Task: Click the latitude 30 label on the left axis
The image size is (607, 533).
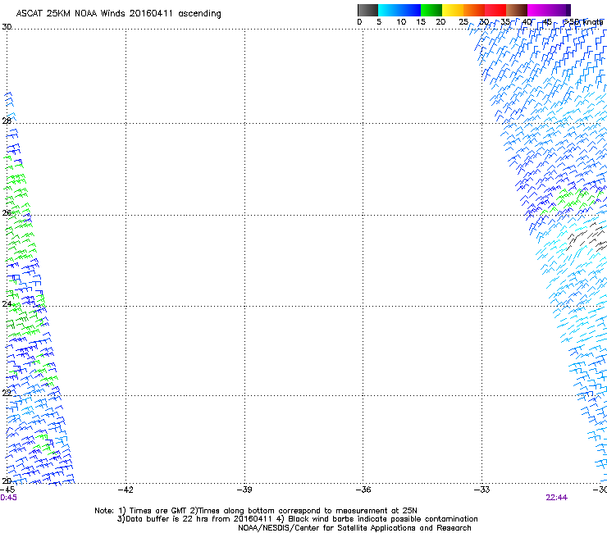Action: (x=7, y=27)
